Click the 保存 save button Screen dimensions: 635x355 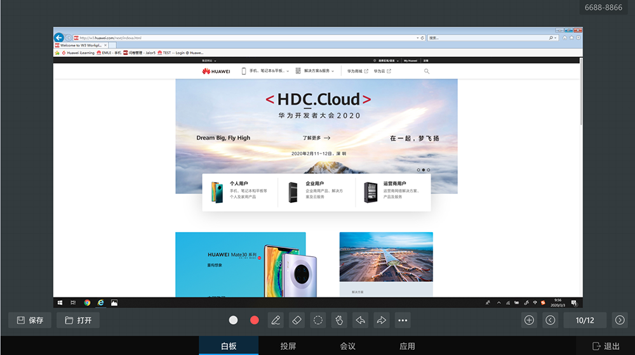point(30,320)
